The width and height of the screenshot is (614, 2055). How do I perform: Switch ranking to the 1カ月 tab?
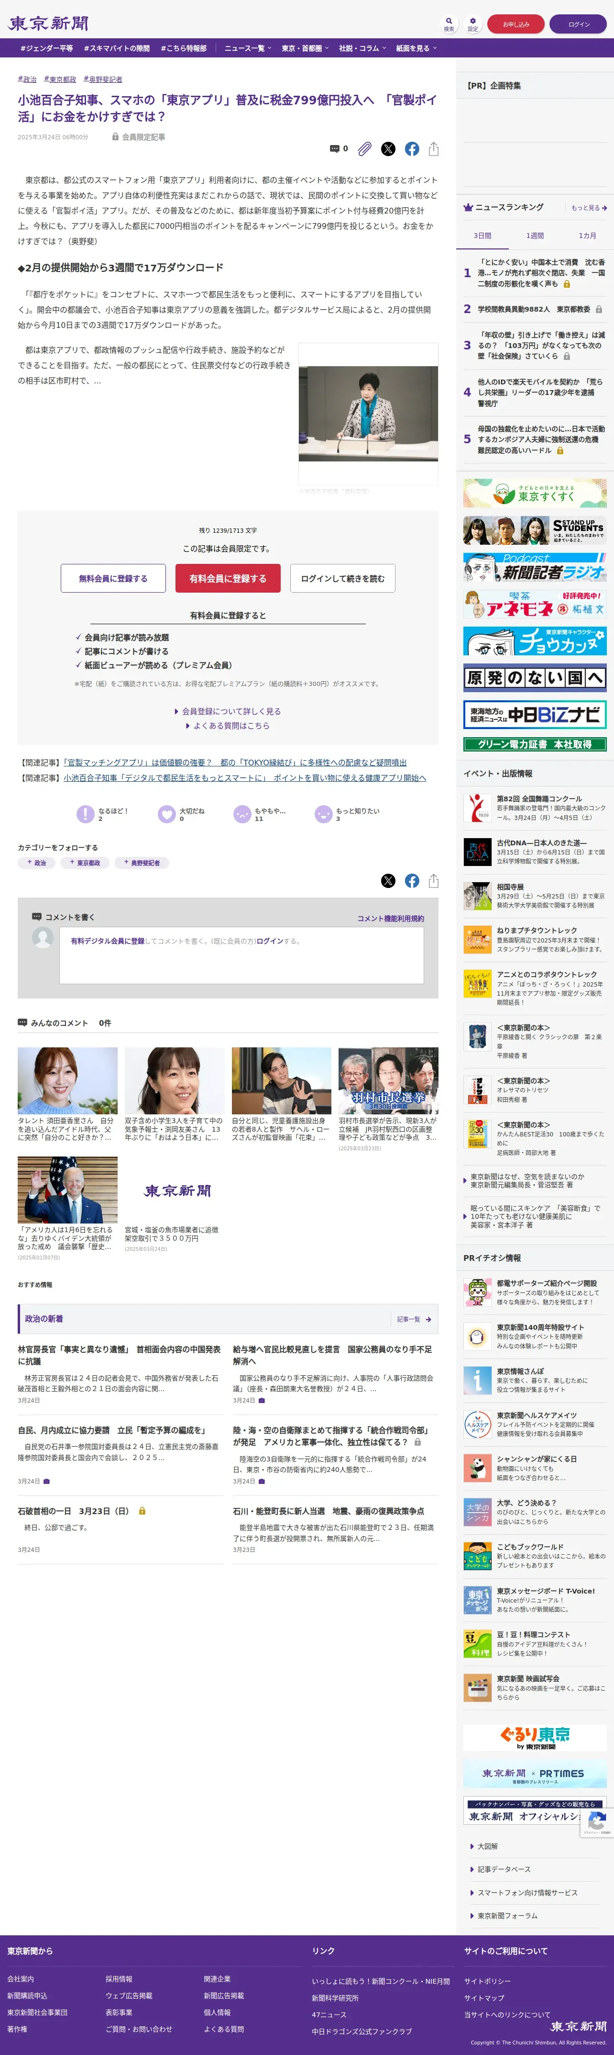point(588,236)
